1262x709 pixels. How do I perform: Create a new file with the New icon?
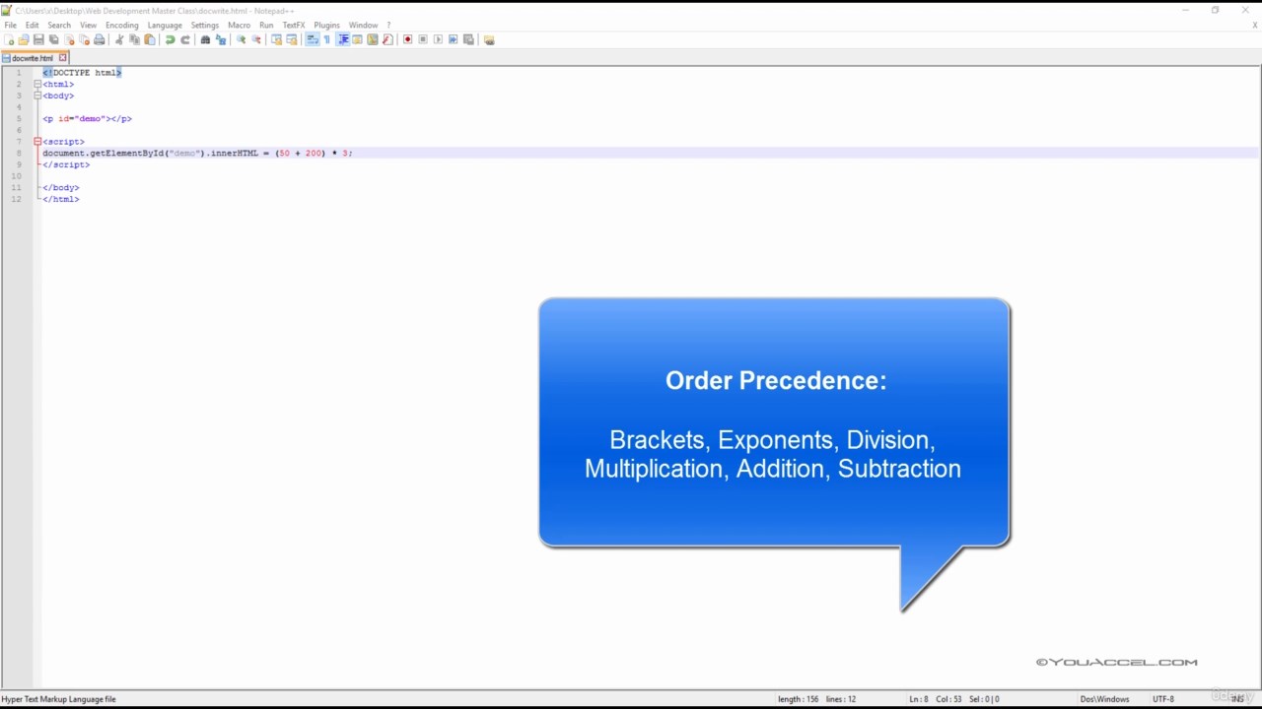pyautogui.click(x=10, y=39)
